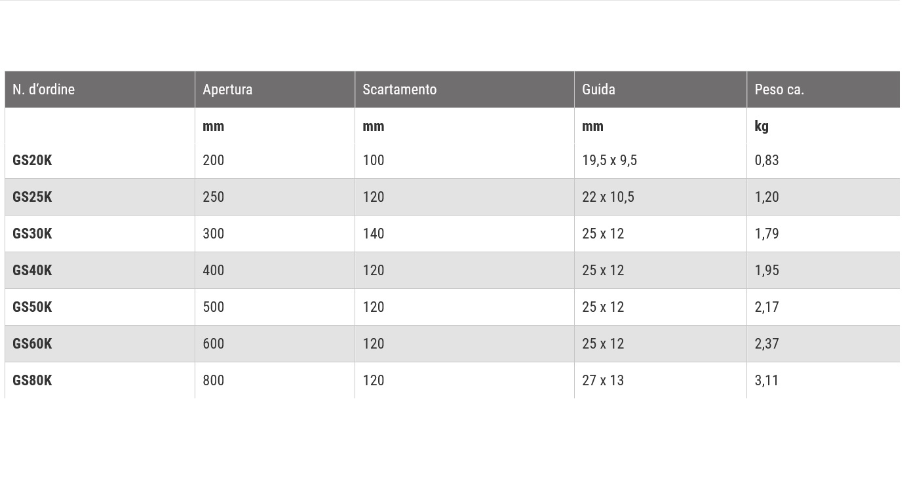
Task: Click the 19,5 x 9,5 guide value
Action: (x=609, y=161)
